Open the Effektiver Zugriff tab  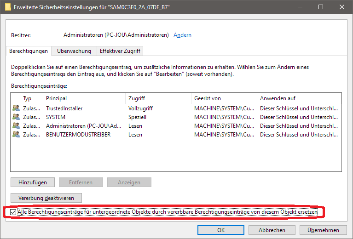click(120, 51)
